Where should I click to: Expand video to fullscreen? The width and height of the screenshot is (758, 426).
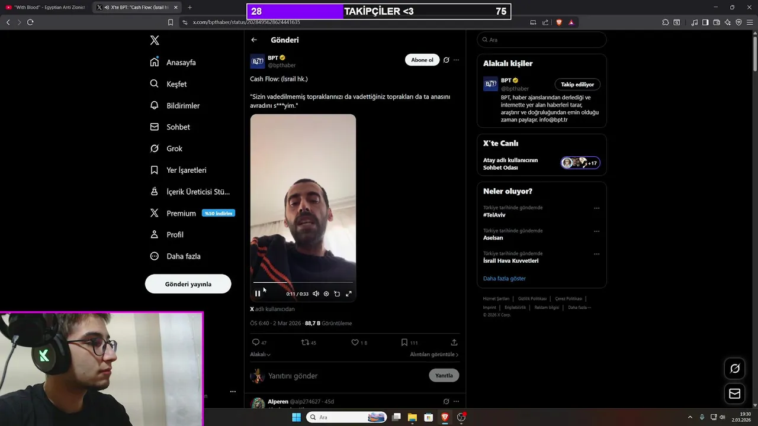(x=349, y=293)
